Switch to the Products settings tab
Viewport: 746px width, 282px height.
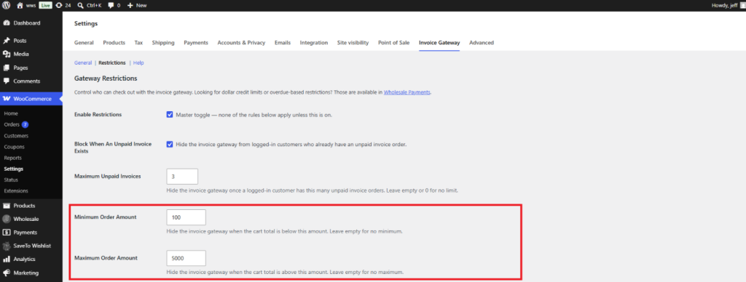click(x=114, y=43)
